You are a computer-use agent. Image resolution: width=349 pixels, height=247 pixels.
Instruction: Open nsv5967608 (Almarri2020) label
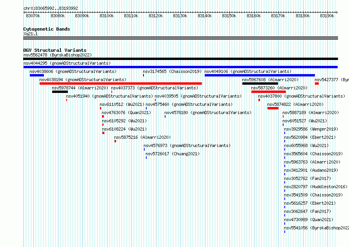270,80
